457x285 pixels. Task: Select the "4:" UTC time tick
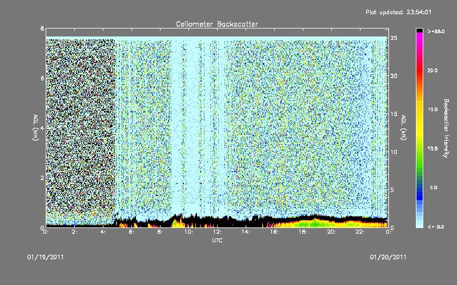[x=103, y=232]
